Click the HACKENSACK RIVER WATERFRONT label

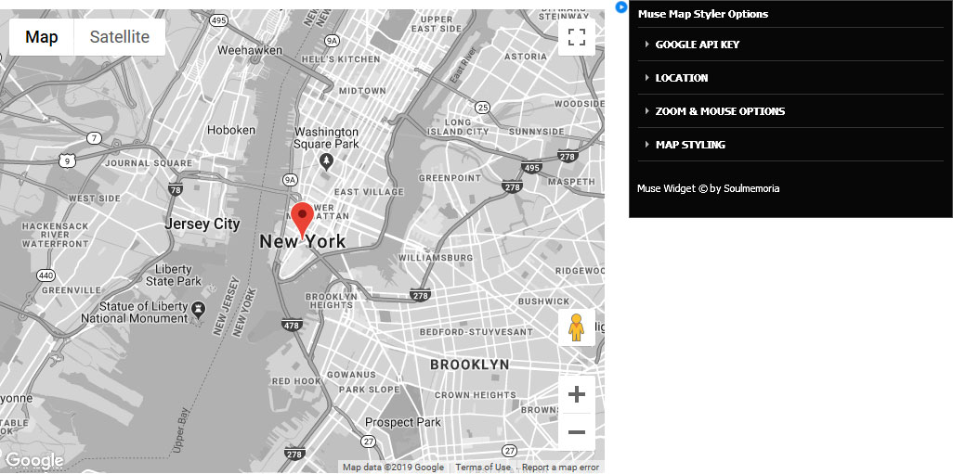56,235
